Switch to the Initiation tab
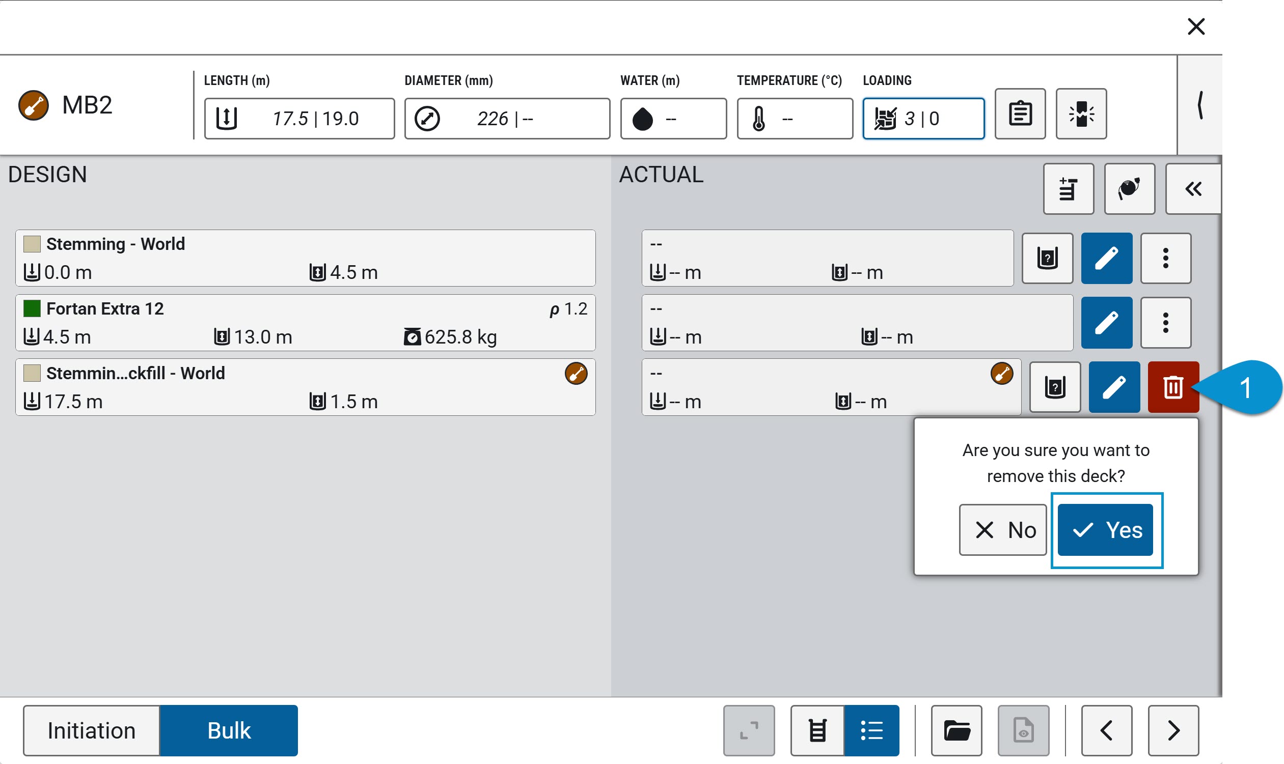1284x764 pixels. click(91, 730)
